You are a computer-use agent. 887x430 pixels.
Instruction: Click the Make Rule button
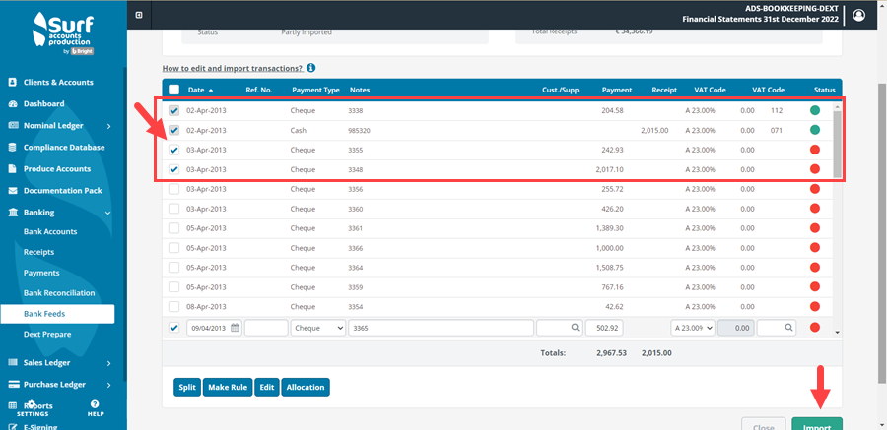point(228,387)
